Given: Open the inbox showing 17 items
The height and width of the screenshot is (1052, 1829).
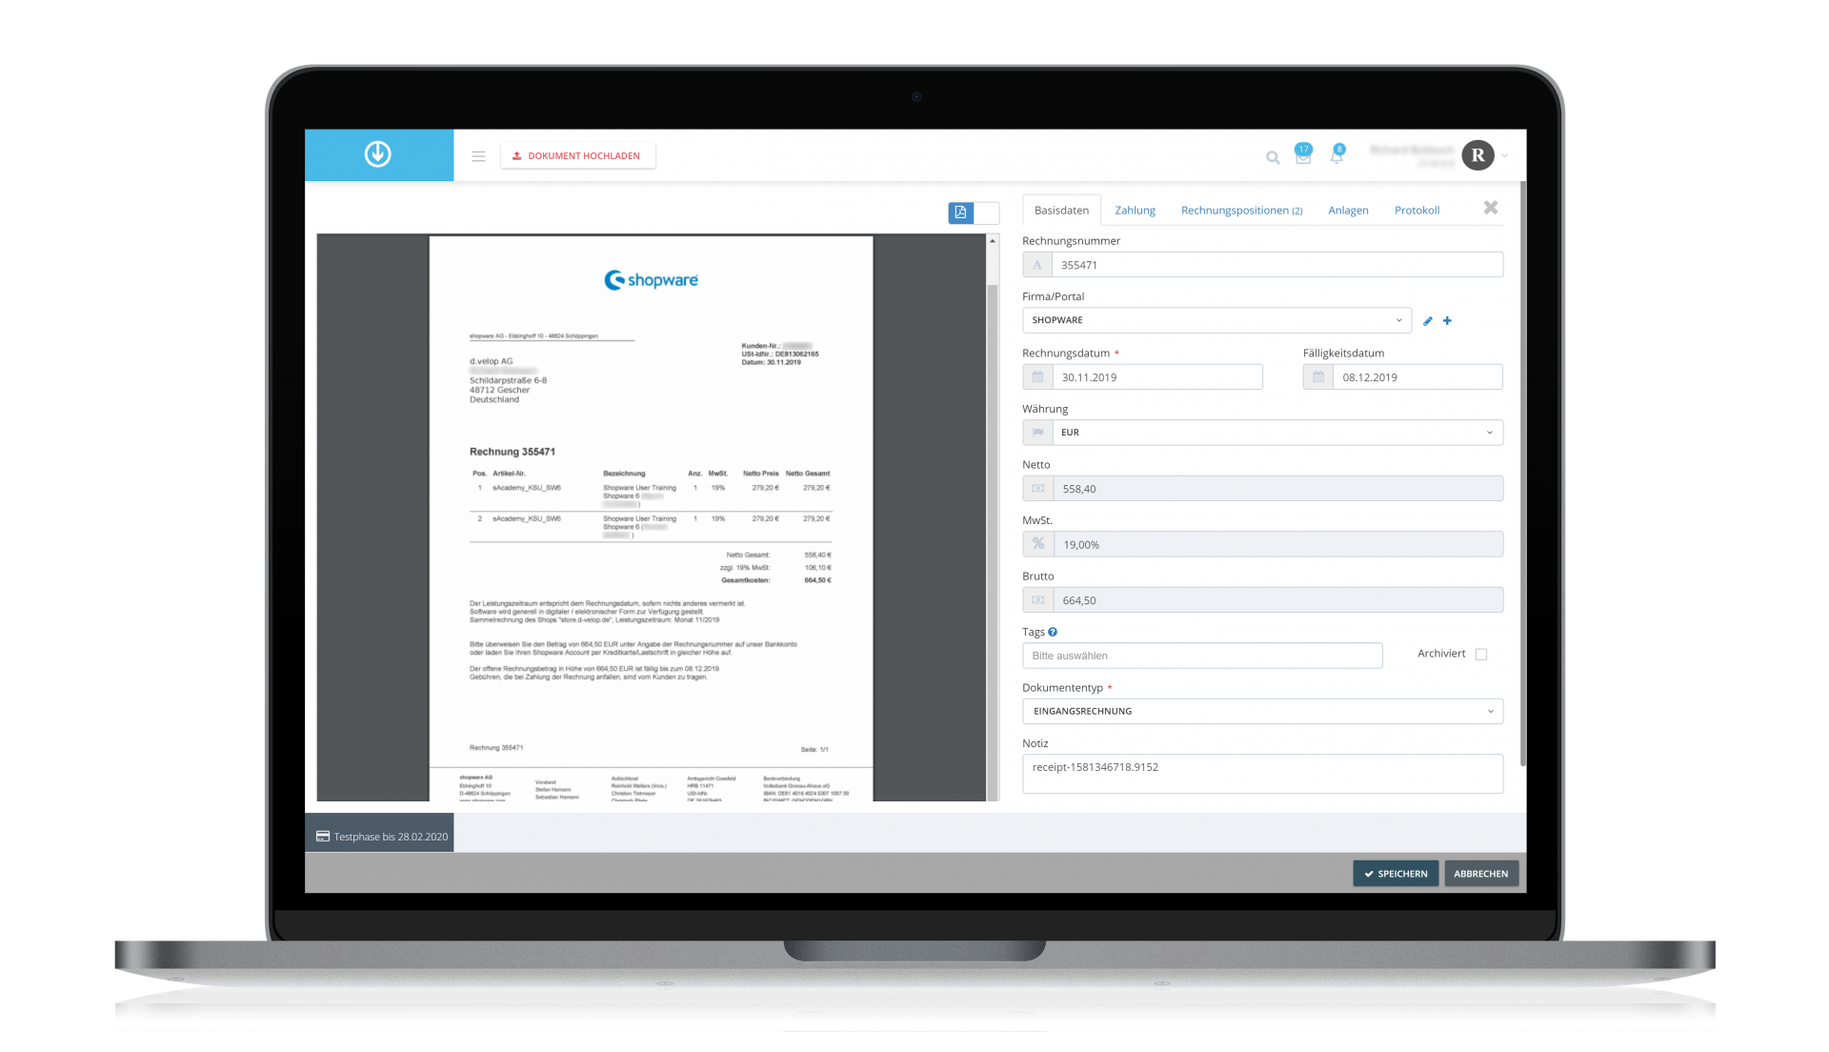Looking at the screenshot, I should (x=1303, y=159).
